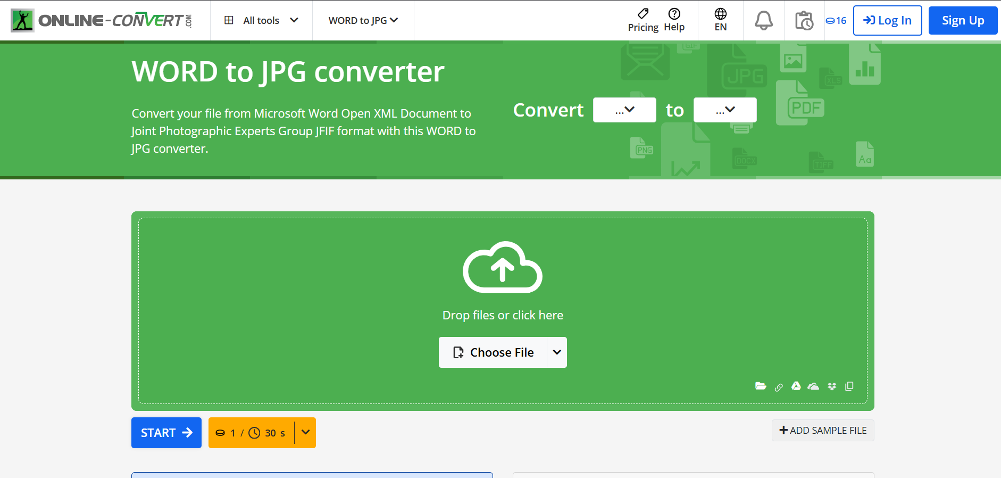The width and height of the screenshot is (1001, 478).
Task: Check the 16 credits balance
Action: point(836,20)
